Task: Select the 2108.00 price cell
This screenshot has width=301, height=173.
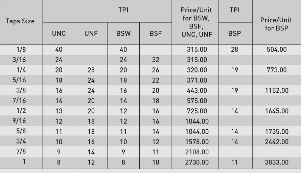Action: click(x=198, y=152)
